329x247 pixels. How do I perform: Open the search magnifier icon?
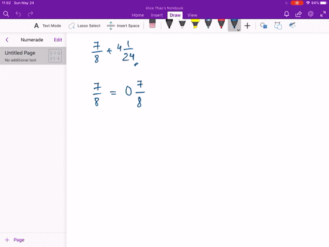coord(6,14)
